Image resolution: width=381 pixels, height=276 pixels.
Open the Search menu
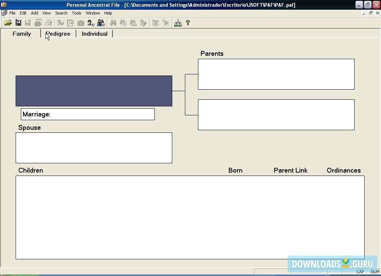61,13
